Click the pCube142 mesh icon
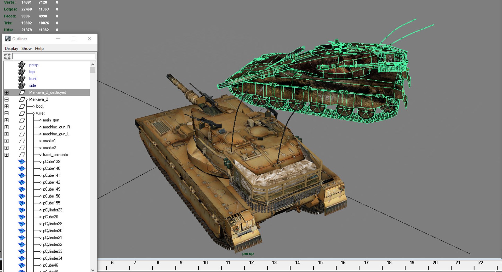 pyautogui.click(x=22, y=182)
